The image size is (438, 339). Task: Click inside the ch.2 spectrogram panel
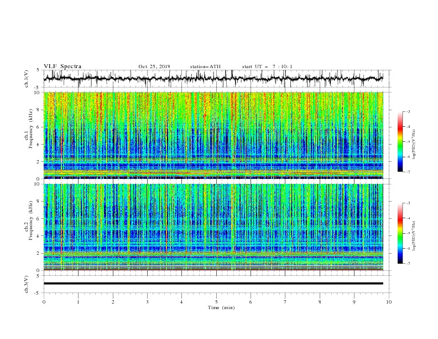coord(213,227)
